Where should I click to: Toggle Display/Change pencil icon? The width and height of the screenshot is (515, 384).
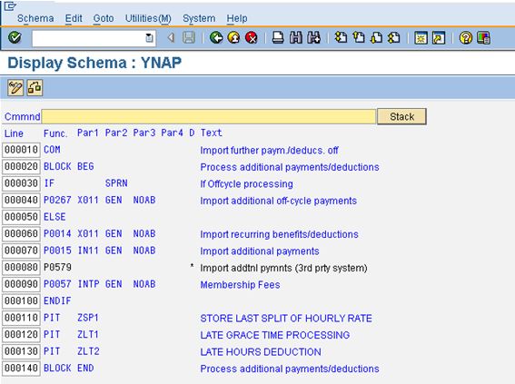[x=15, y=88]
